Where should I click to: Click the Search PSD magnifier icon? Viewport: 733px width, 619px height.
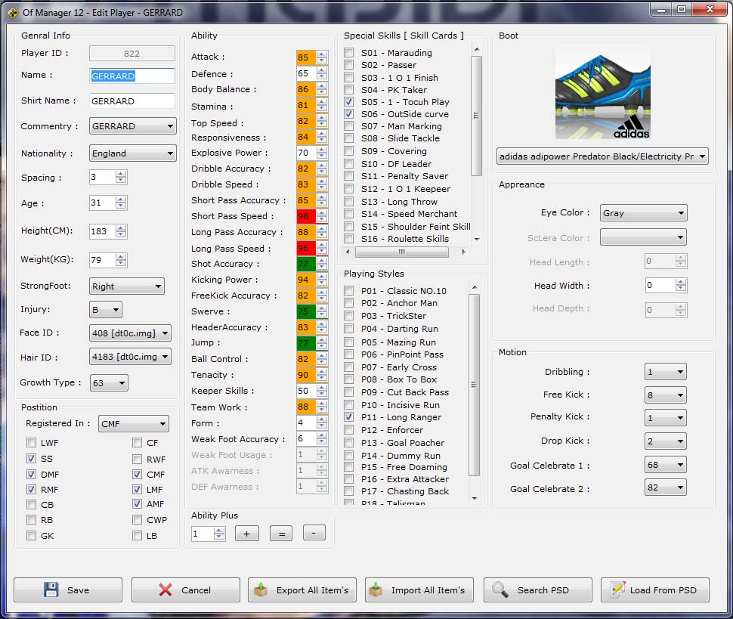(x=499, y=590)
